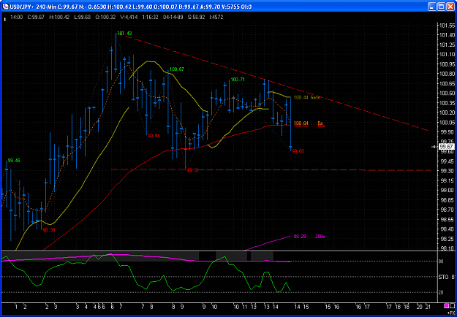Click the I:4572 readout in header
The image size is (457, 317).
(216, 18)
